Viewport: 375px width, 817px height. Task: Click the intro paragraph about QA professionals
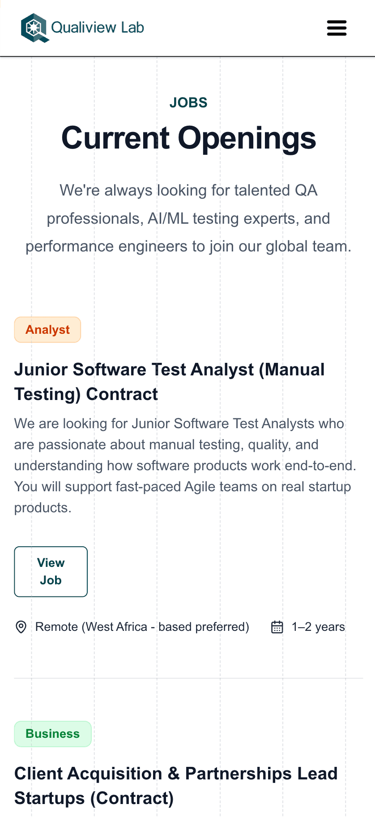188,218
